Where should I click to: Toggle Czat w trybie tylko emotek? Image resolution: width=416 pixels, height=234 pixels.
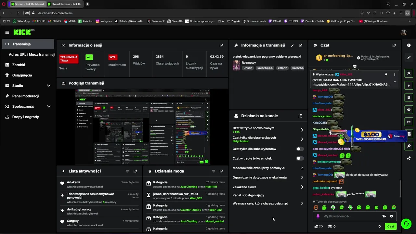coord(300,159)
